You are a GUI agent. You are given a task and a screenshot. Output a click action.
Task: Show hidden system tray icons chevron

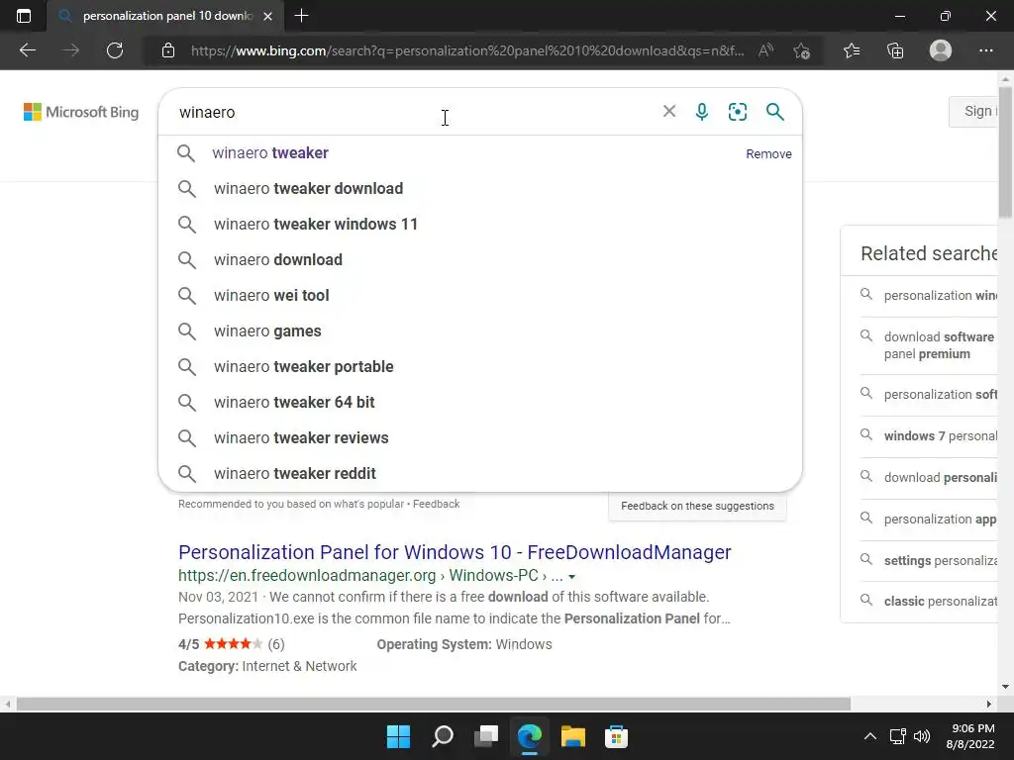[870, 736]
